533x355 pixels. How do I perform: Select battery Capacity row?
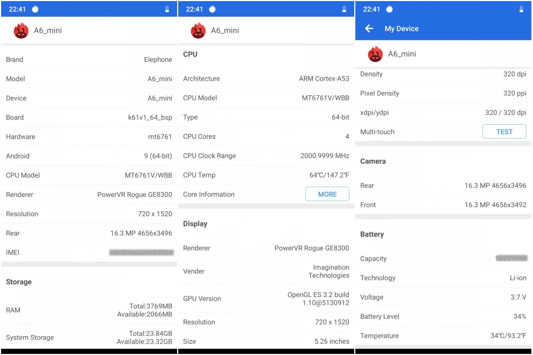click(x=443, y=259)
